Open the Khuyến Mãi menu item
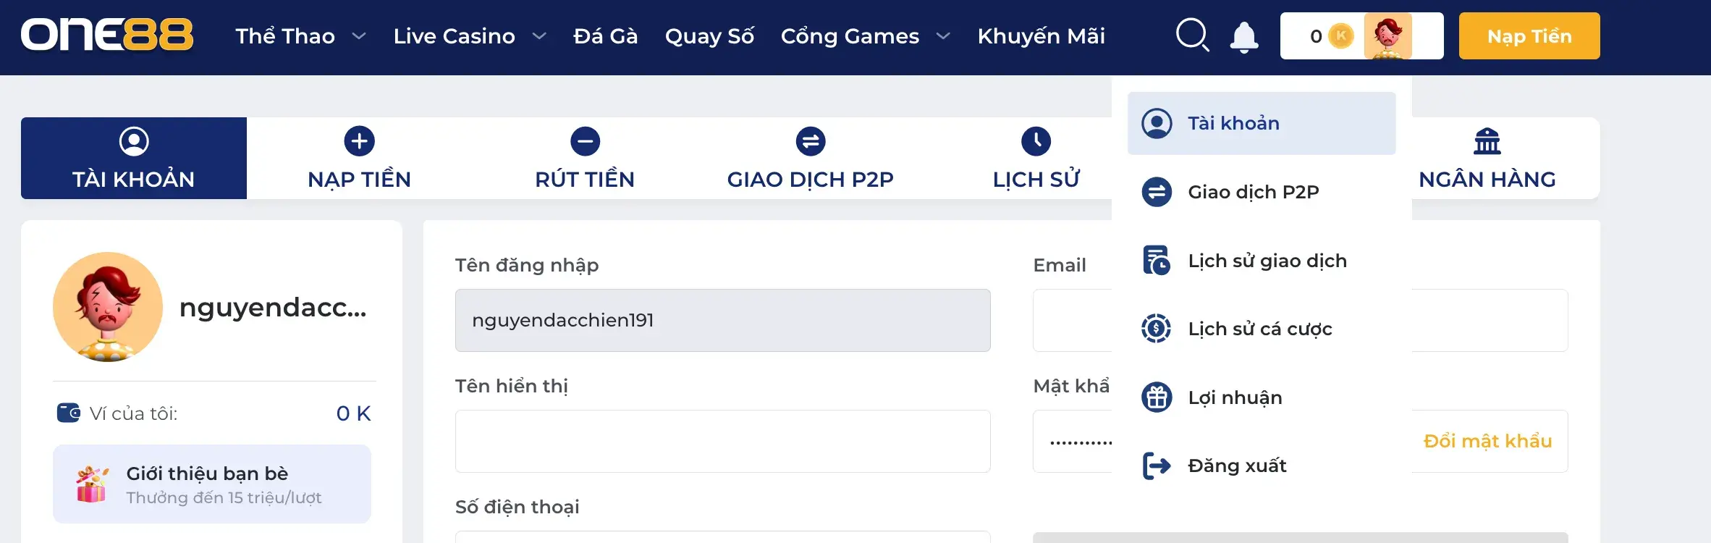1711x543 pixels. click(1041, 36)
